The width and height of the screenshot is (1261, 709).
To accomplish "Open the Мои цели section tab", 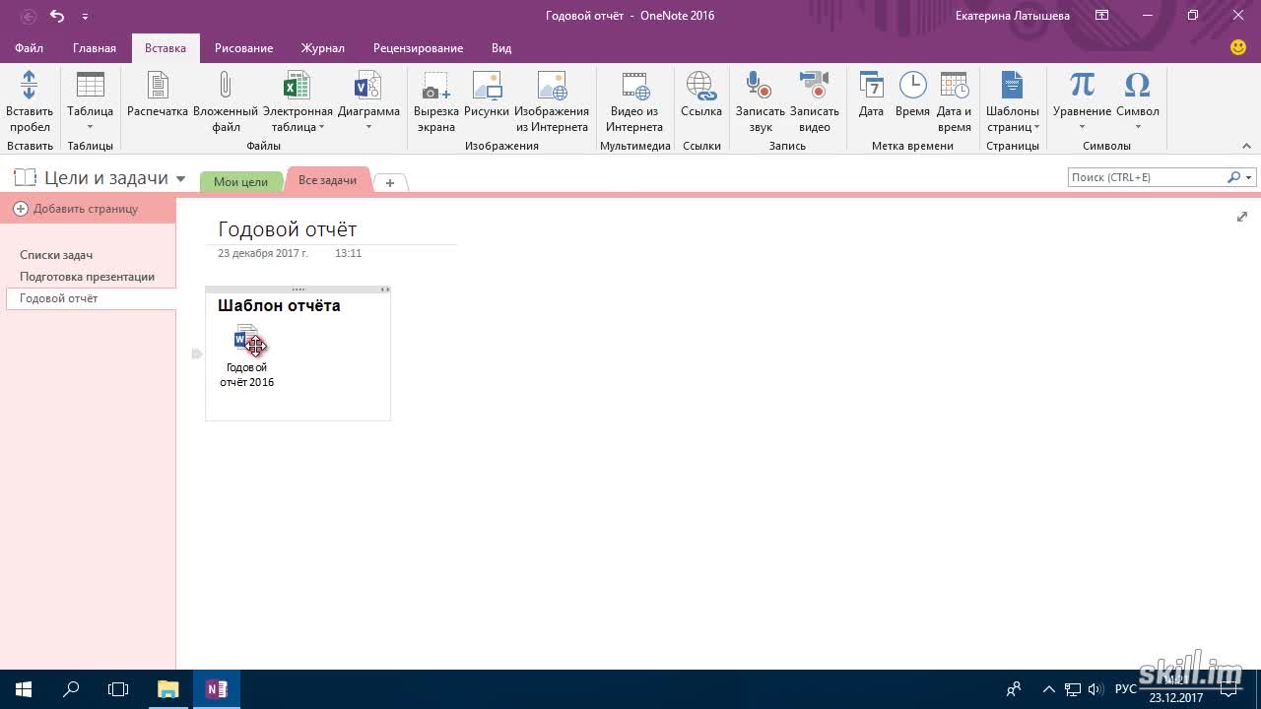I will tap(240, 182).
